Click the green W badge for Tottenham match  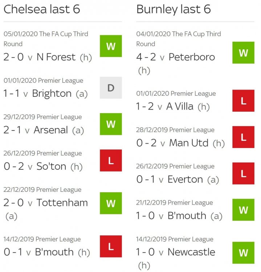pos(111,203)
